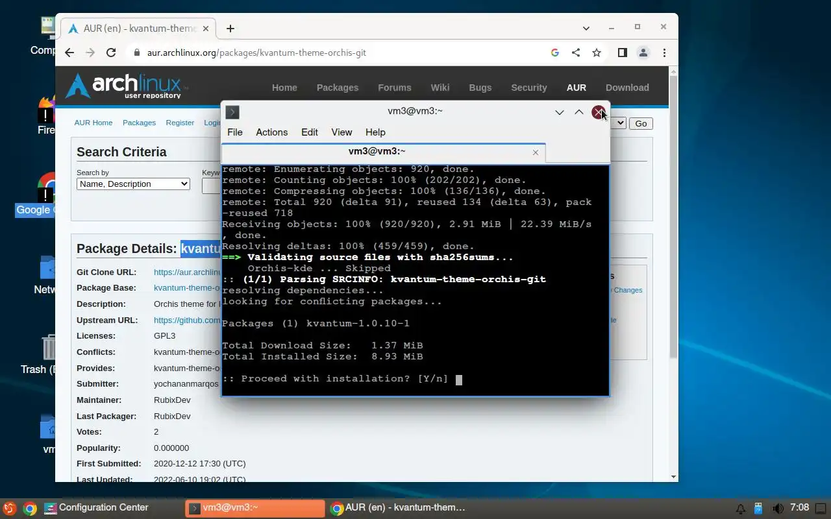
Task: Close the terminal tab with x
Action: point(536,152)
